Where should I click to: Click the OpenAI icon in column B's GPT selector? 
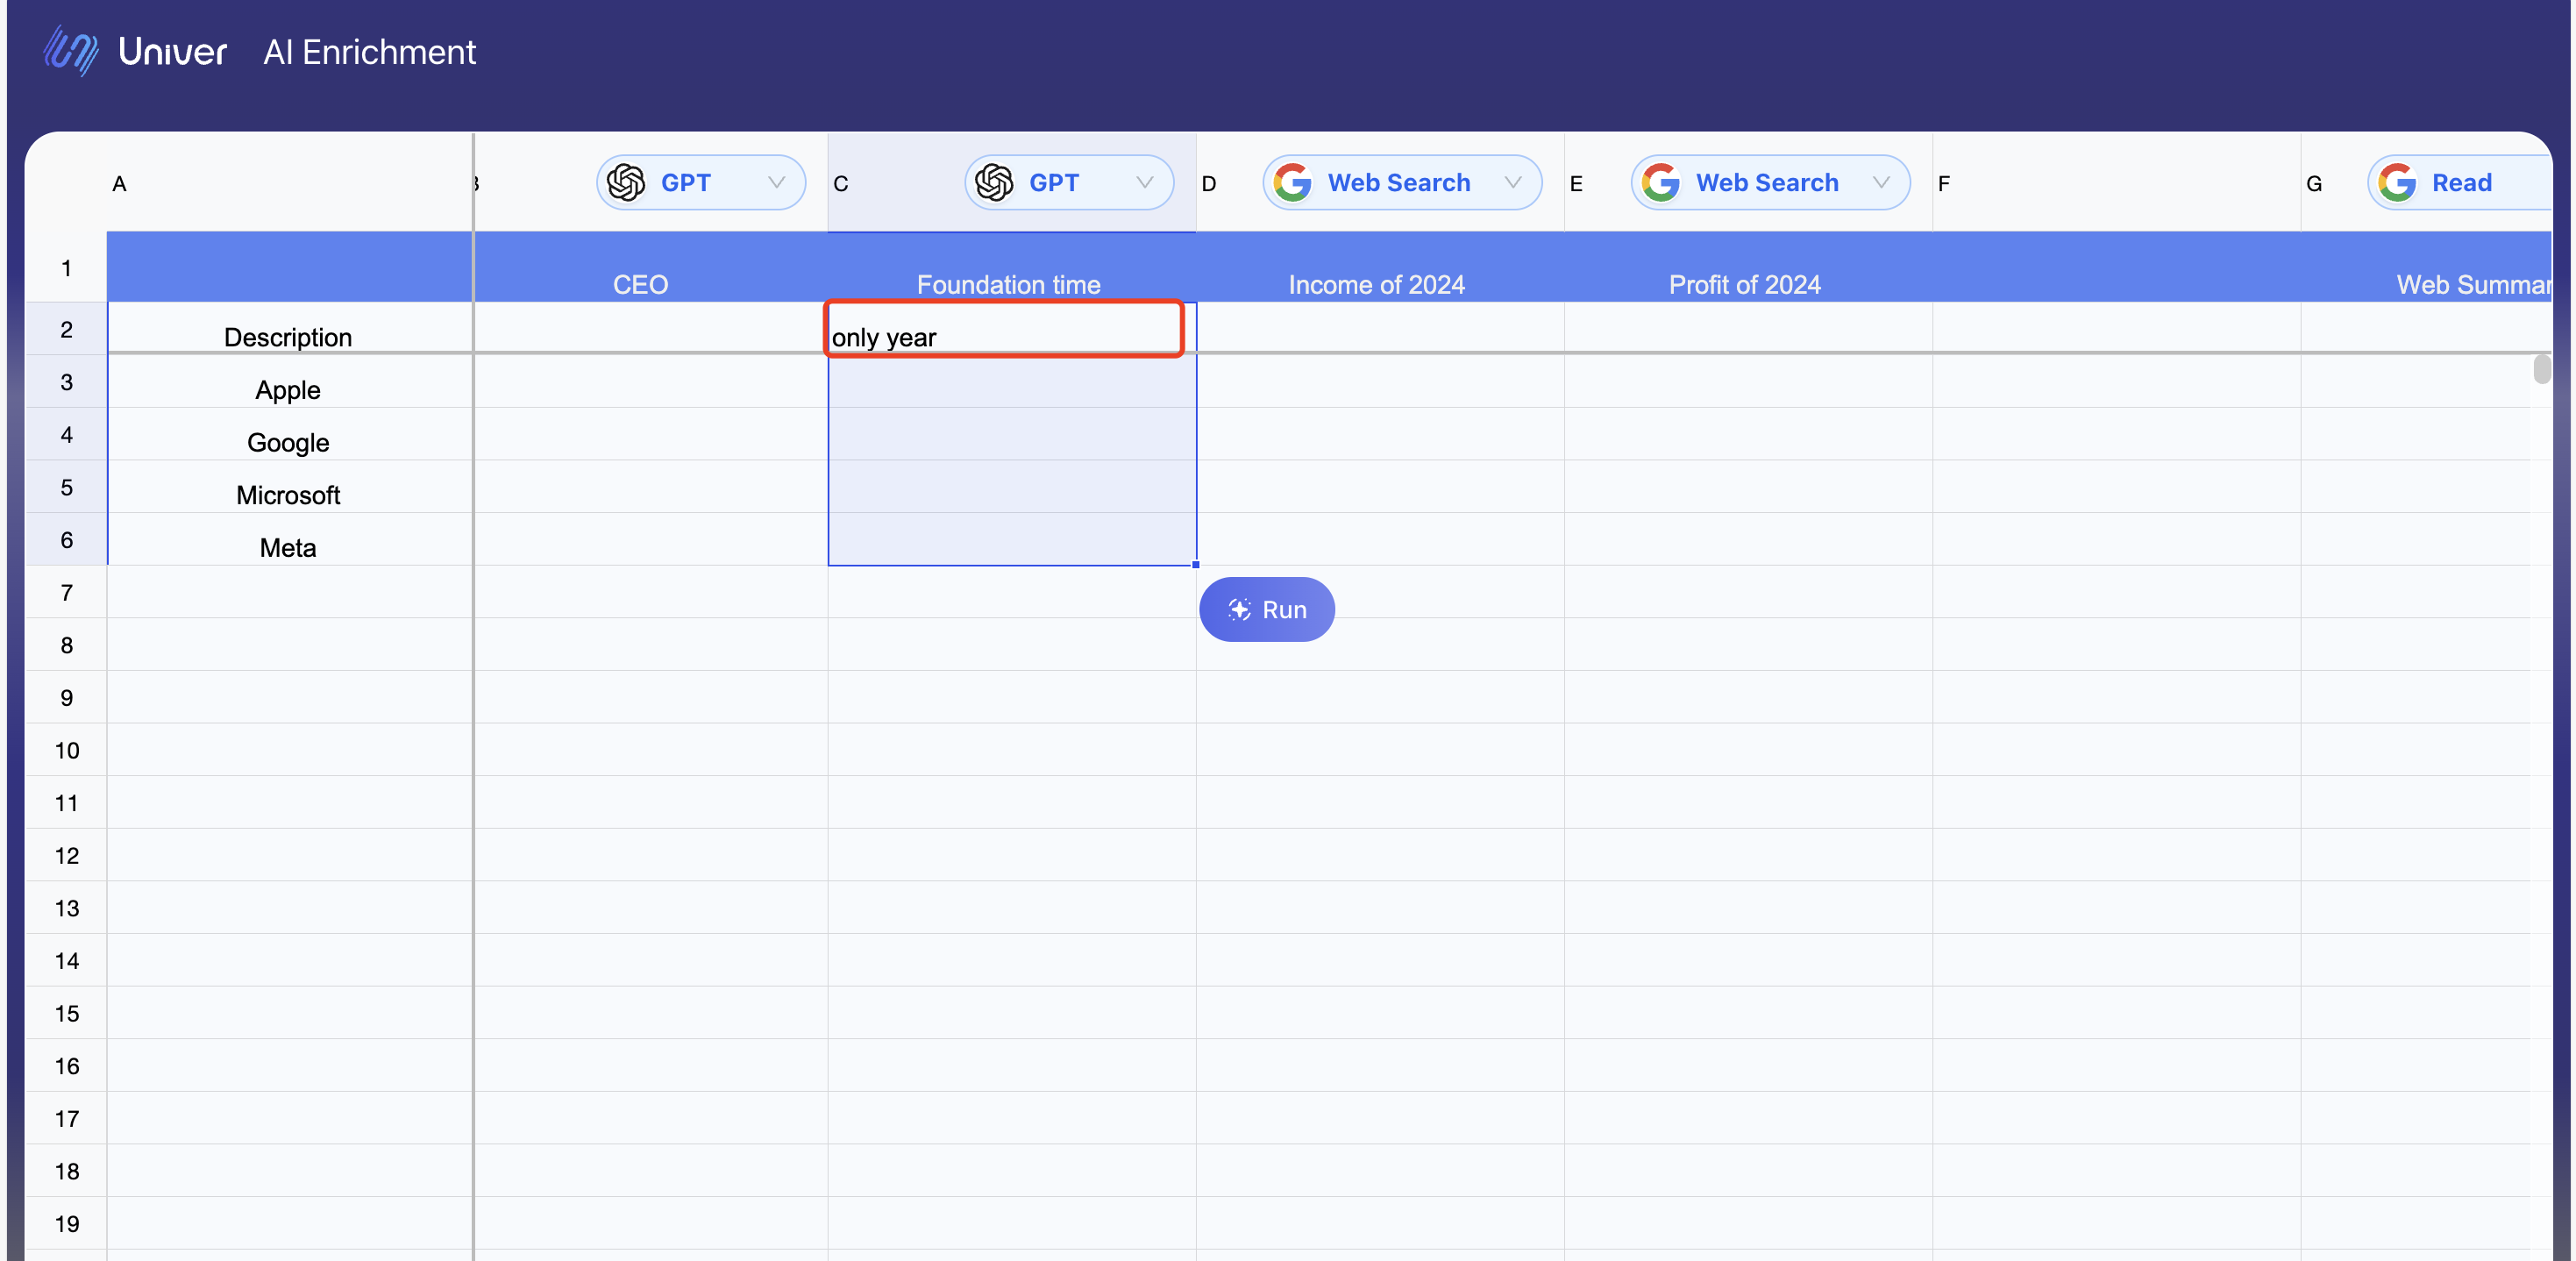point(626,183)
